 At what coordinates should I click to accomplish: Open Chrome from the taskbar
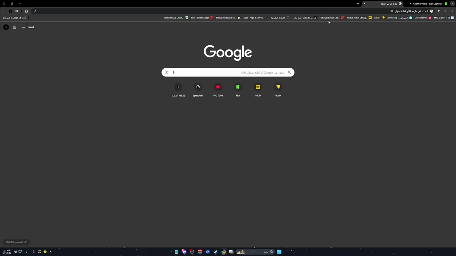pos(223,252)
